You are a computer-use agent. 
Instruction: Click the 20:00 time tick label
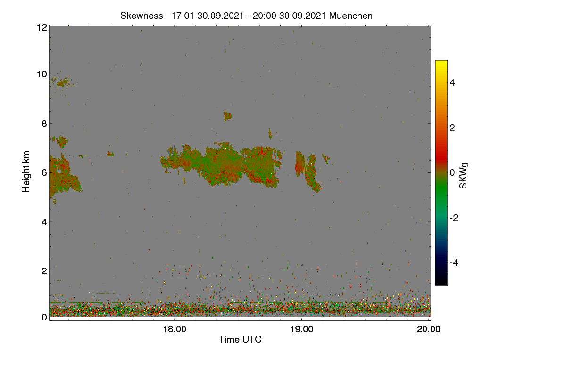429,329
